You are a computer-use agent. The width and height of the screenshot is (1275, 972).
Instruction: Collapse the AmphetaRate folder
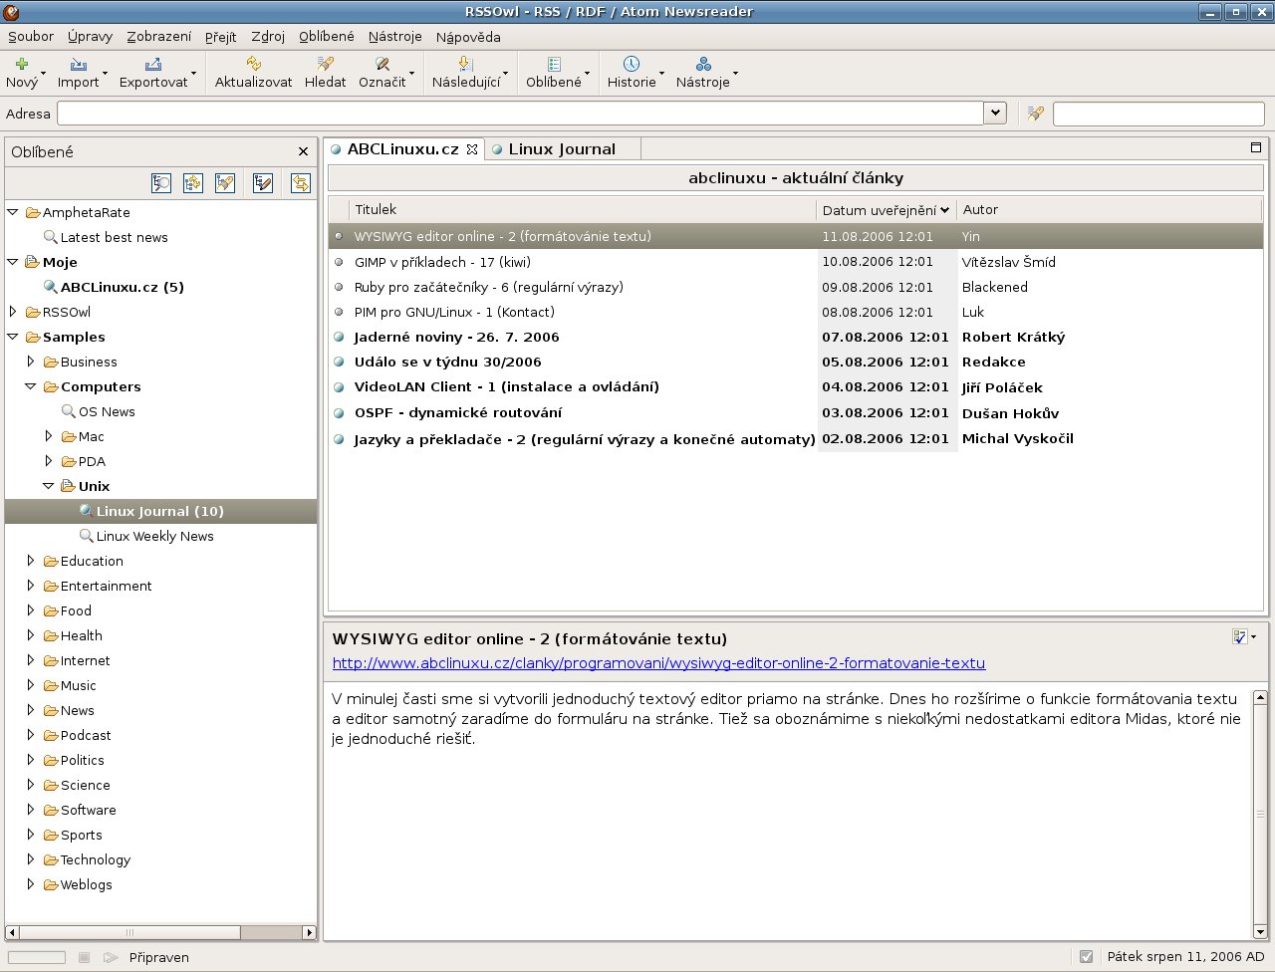[13, 212]
